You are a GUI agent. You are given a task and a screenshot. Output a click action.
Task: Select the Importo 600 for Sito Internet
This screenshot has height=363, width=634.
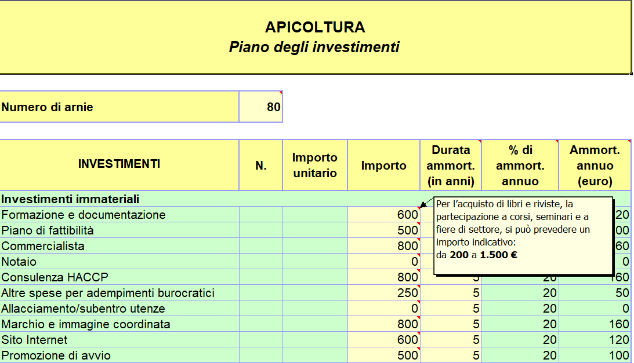tap(384, 340)
